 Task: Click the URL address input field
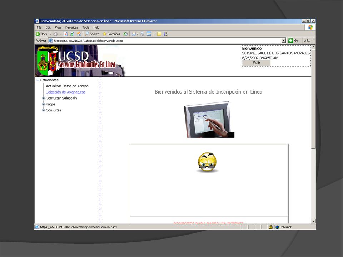tap(167, 41)
